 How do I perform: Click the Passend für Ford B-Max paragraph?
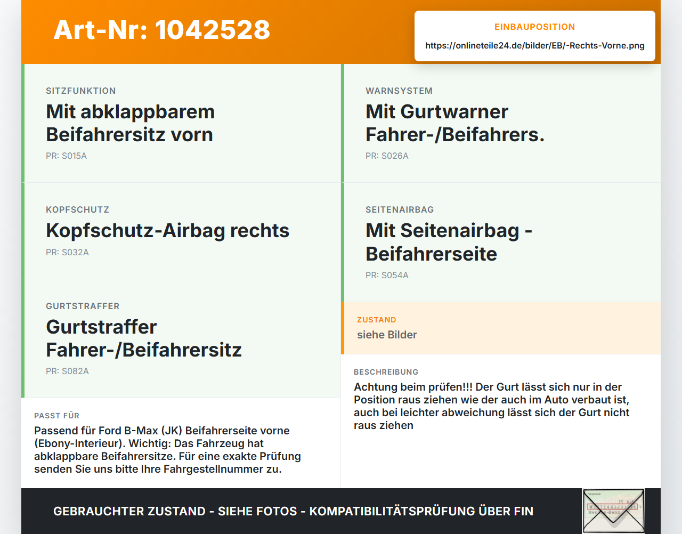click(168, 450)
